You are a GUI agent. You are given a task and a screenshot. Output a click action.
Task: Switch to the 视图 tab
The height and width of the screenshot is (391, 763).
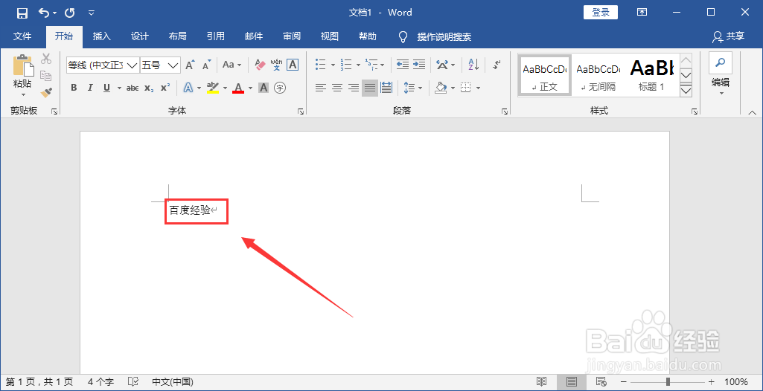[330, 36]
